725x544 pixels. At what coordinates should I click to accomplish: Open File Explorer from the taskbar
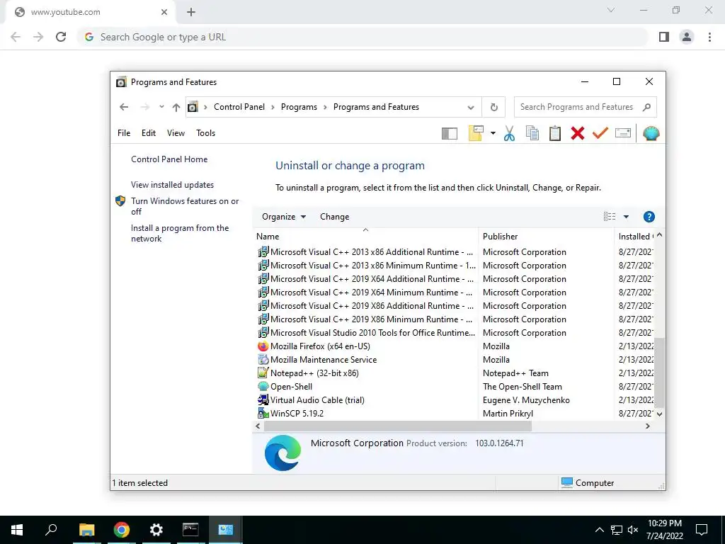[86, 530]
